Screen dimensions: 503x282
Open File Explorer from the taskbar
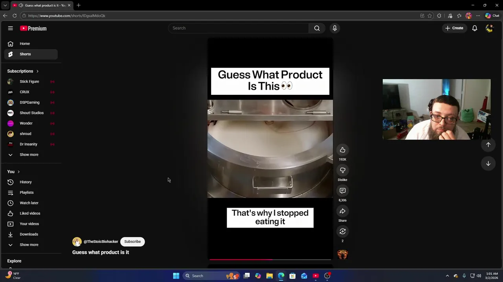270,276
